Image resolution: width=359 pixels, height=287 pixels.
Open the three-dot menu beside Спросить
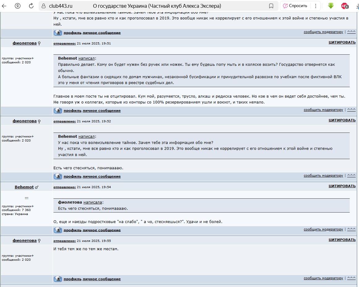click(316, 6)
